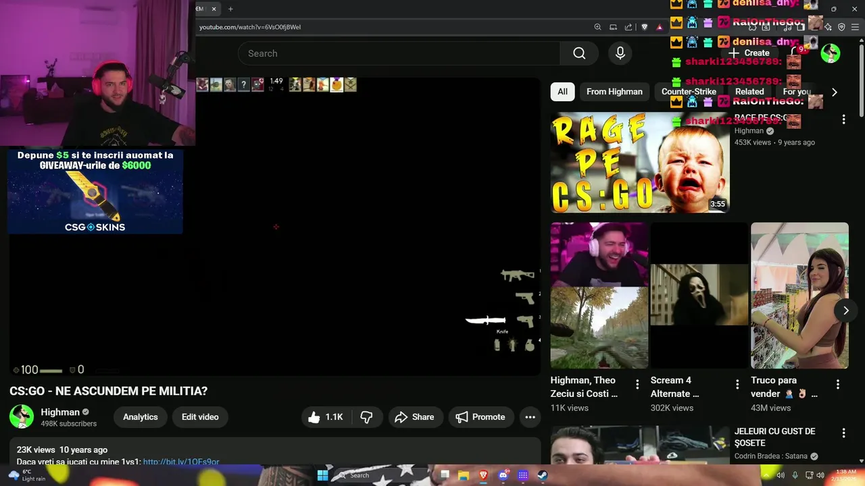Viewport: 865px width, 486px height.
Task: Click the CSGOSKINS giveaway banner
Action: tap(95, 192)
